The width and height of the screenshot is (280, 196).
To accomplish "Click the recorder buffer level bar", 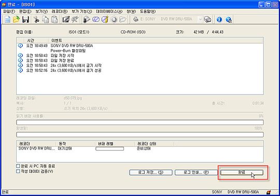I will coord(109,148).
